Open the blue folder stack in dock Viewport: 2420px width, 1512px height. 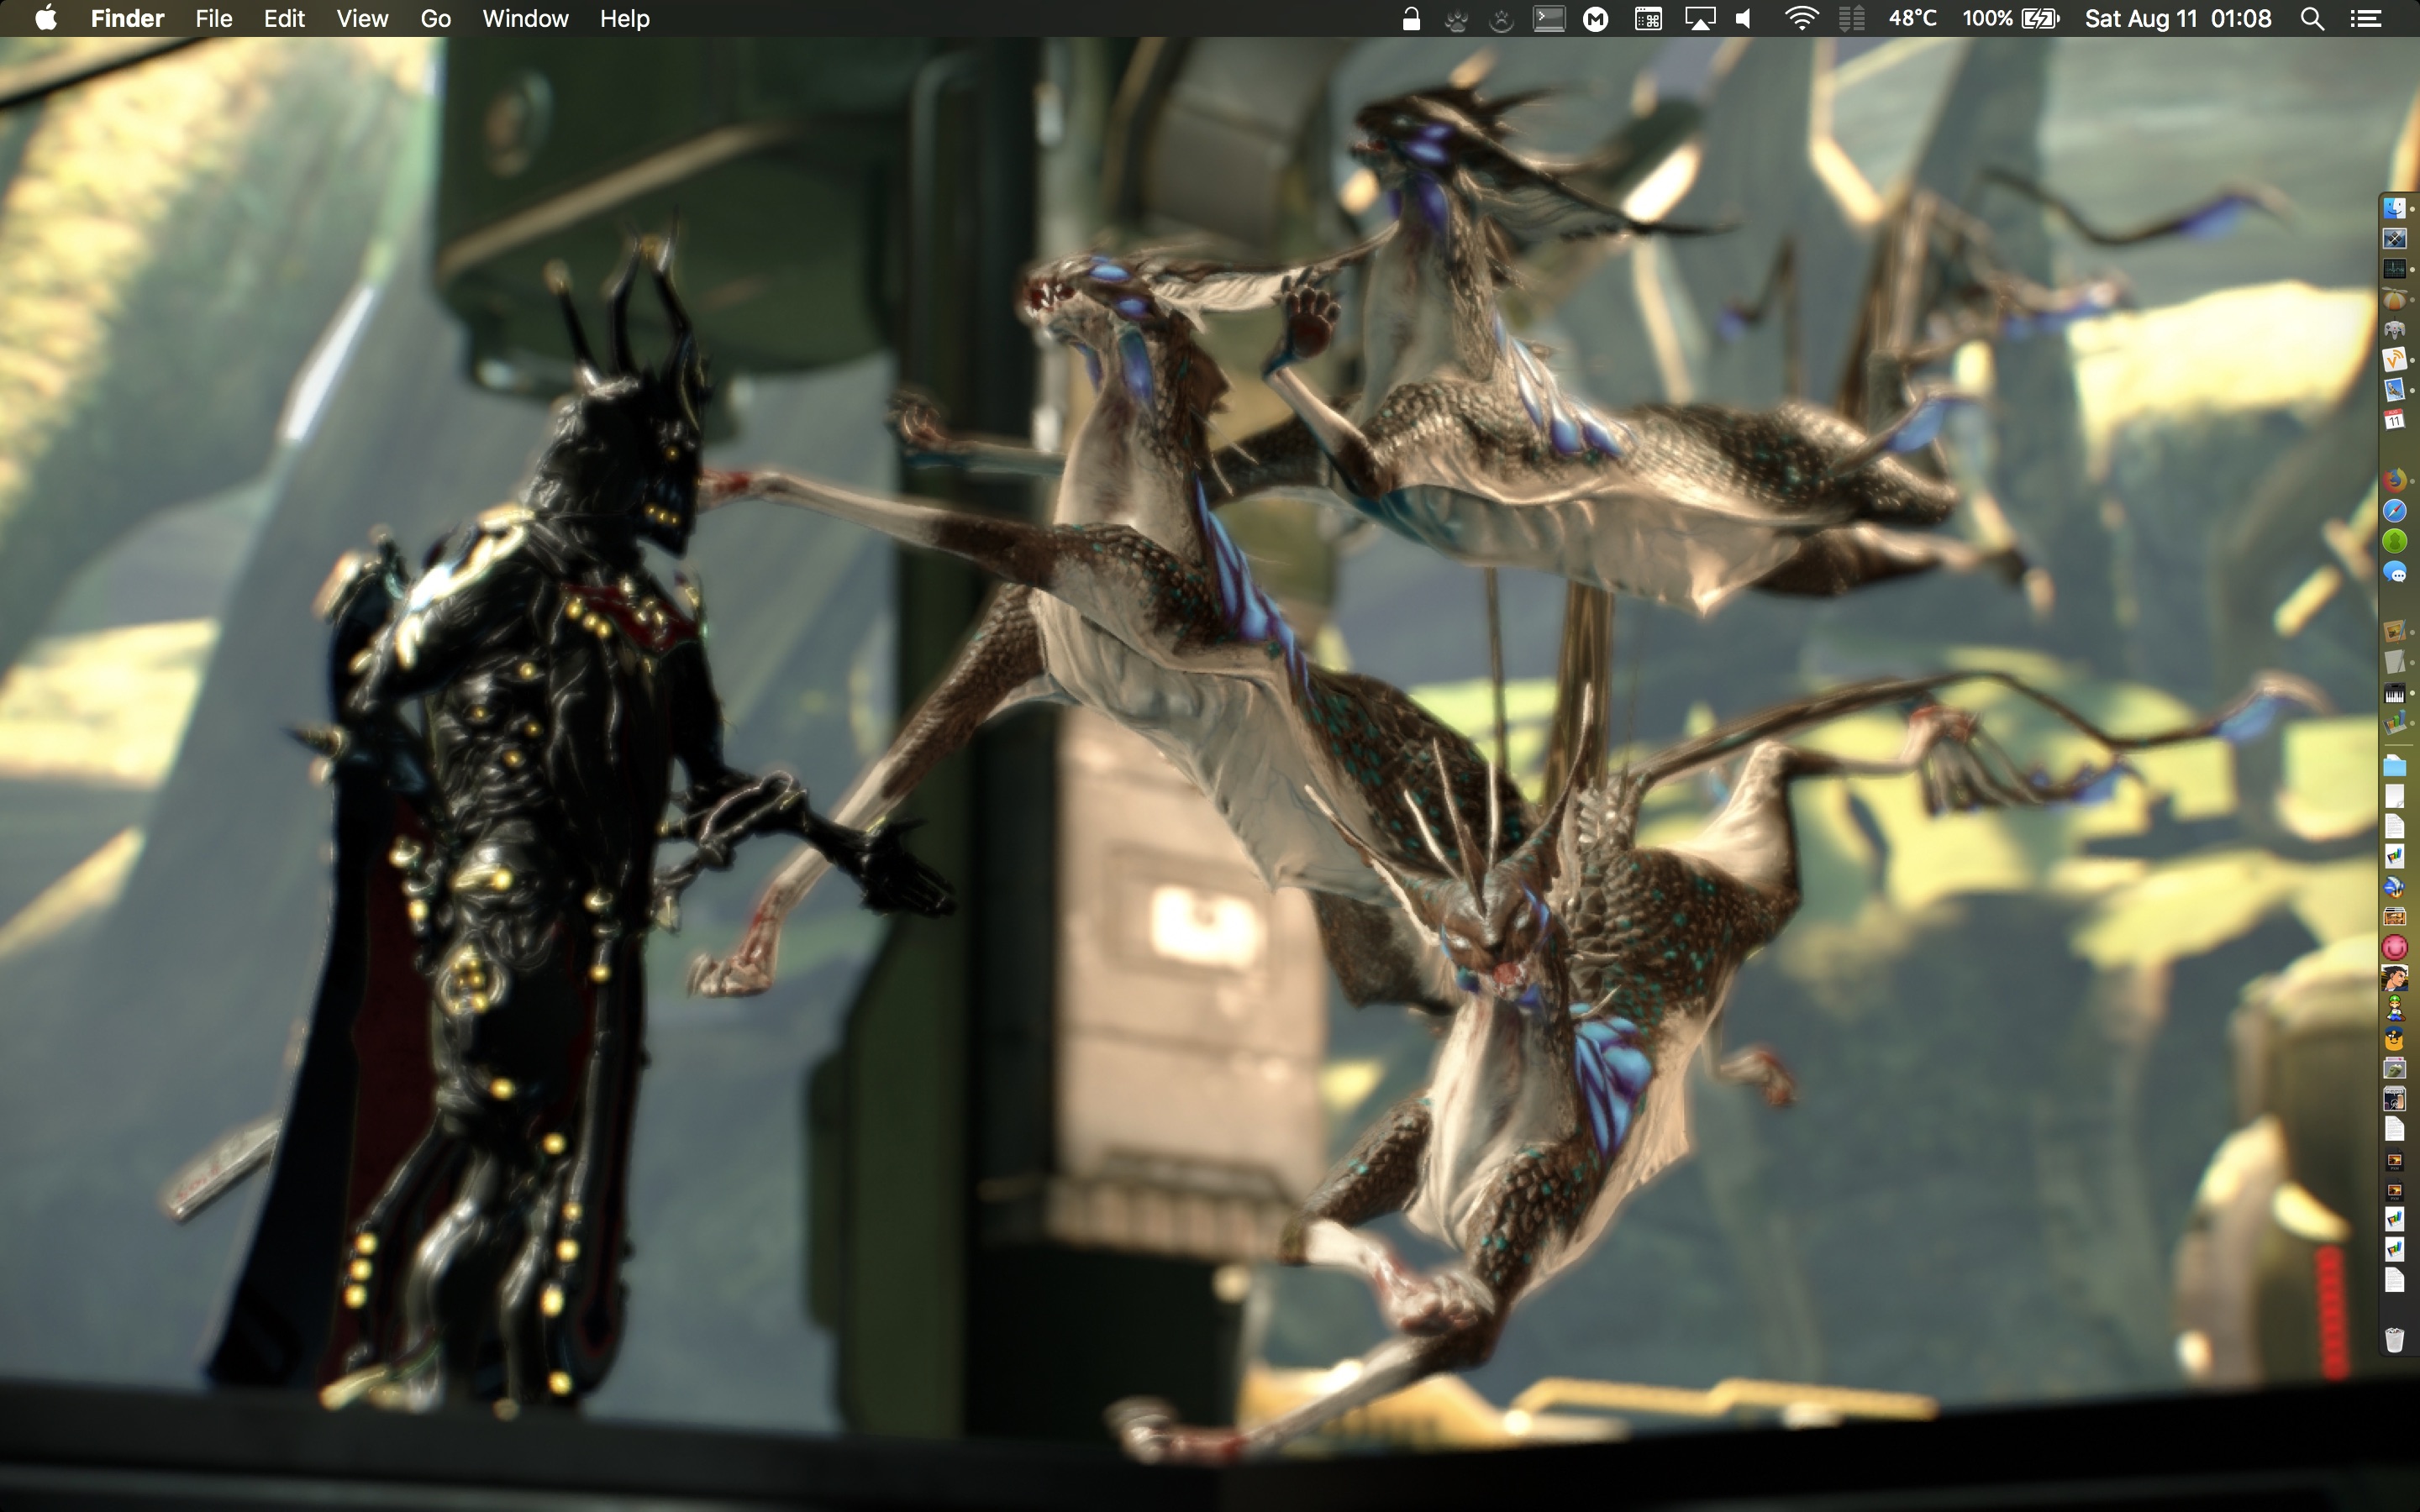pyautogui.click(x=2394, y=766)
